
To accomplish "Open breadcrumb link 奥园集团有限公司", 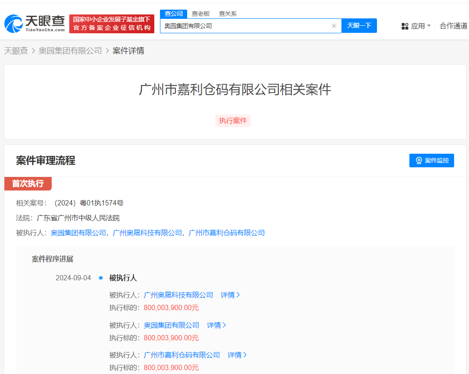I will coord(70,50).
